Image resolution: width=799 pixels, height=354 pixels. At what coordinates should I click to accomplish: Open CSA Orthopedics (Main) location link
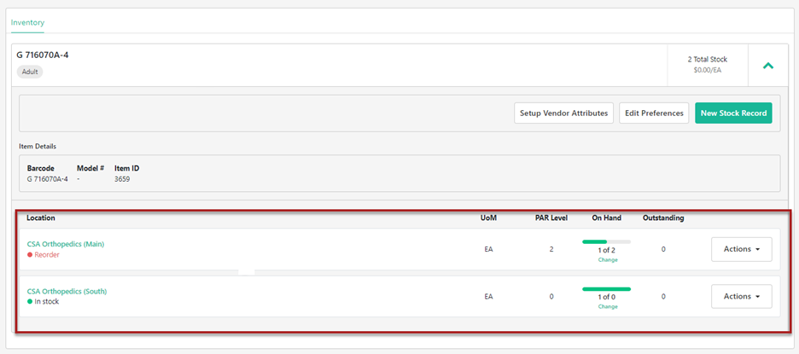pyautogui.click(x=66, y=244)
